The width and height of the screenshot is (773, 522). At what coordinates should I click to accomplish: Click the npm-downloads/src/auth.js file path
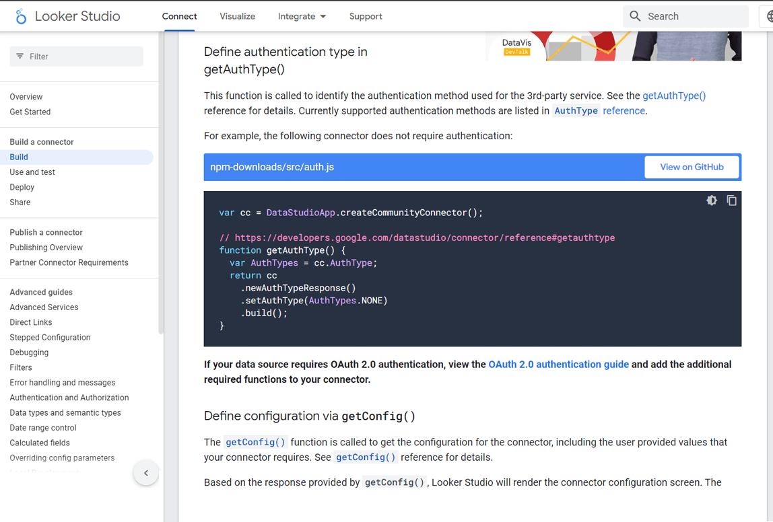click(272, 167)
